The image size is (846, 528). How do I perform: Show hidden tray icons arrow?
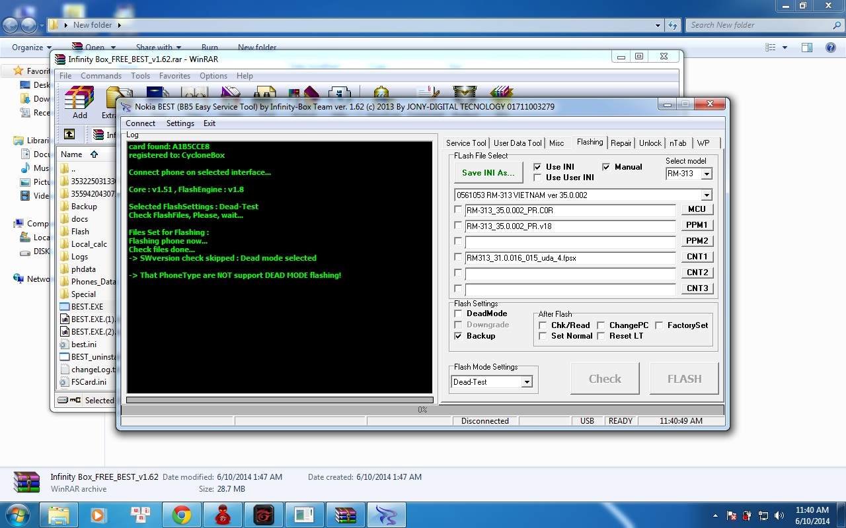[x=716, y=515]
